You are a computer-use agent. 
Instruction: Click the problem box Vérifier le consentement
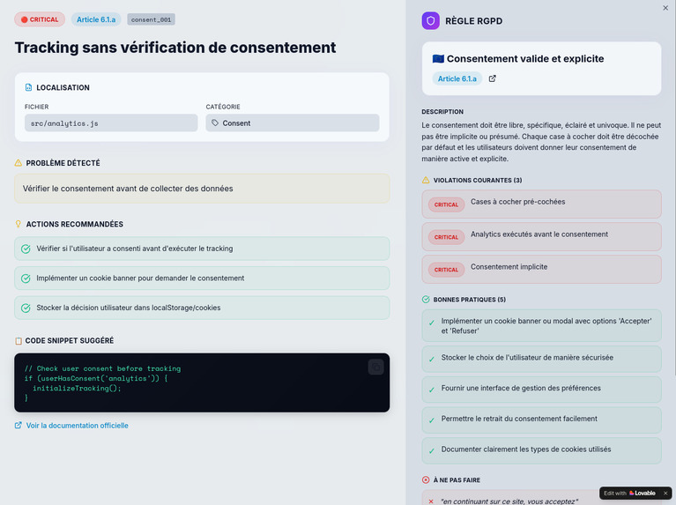click(x=202, y=189)
